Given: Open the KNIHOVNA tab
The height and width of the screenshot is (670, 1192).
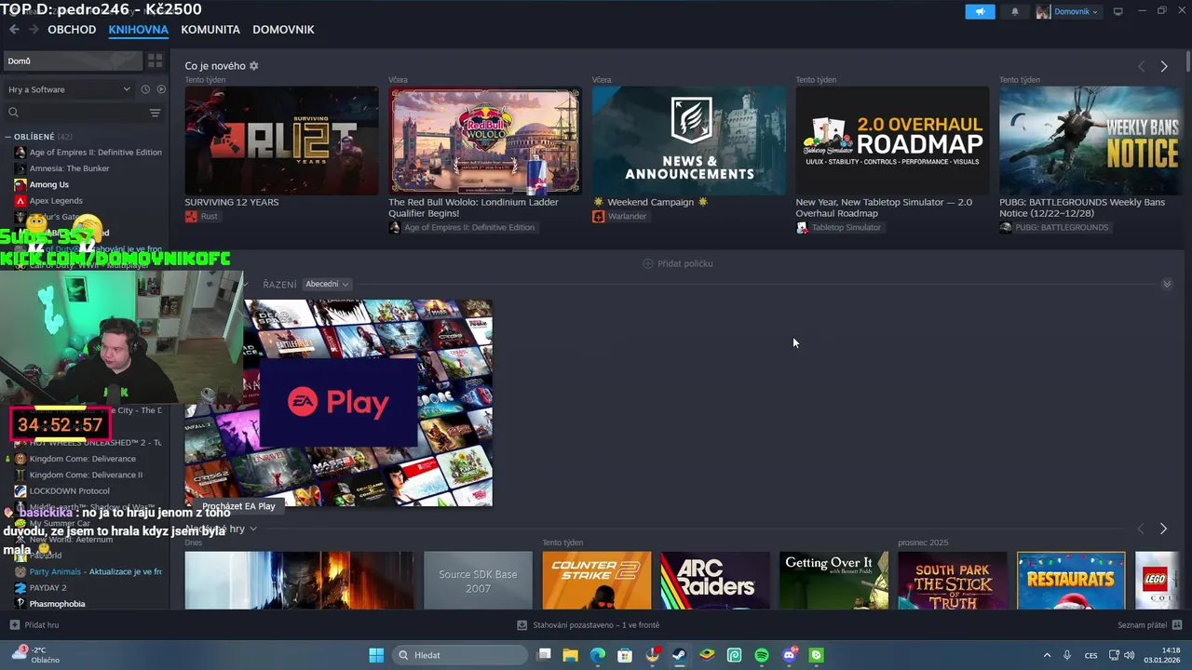Looking at the screenshot, I should [x=138, y=30].
